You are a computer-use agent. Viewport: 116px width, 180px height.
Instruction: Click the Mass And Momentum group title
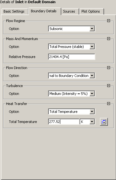tap(22, 39)
